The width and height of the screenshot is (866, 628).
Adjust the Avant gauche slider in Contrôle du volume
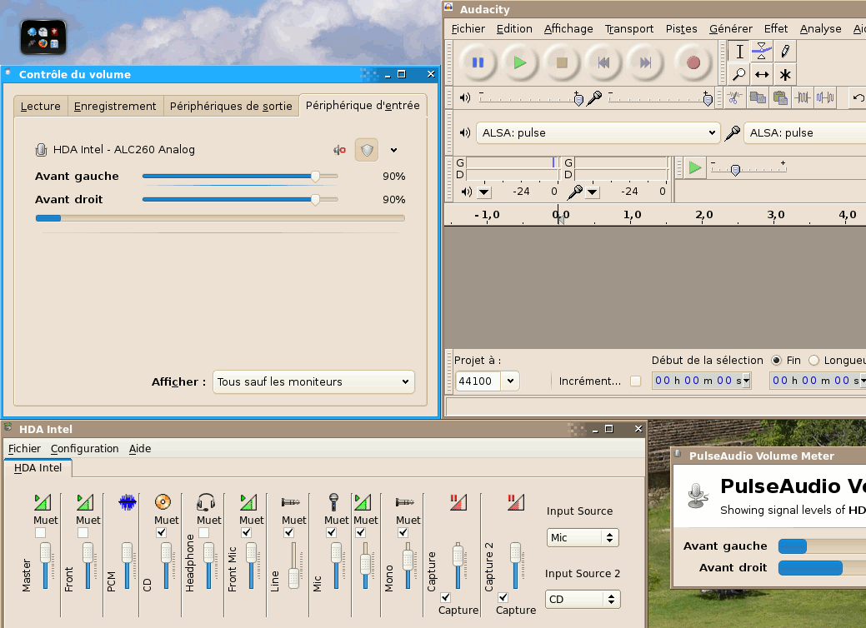tap(240, 177)
